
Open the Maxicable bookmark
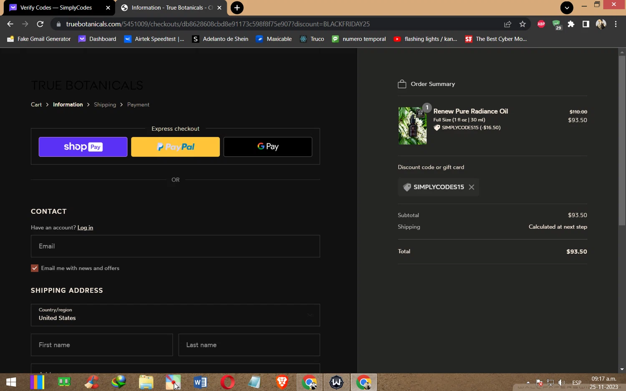(274, 39)
